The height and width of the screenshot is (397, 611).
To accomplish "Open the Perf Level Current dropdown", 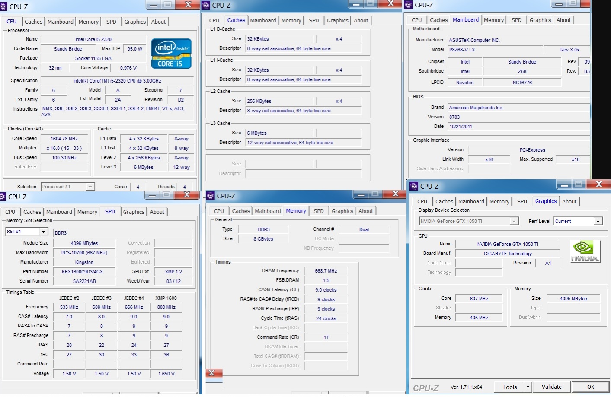I will tap(598, 221).
